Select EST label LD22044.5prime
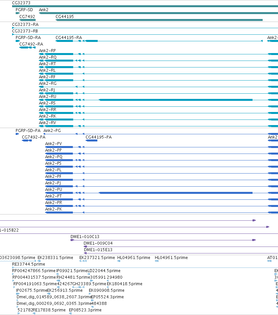Image resolution: width=278 pixels, height=315 pixels. click(x=104, y=271)
